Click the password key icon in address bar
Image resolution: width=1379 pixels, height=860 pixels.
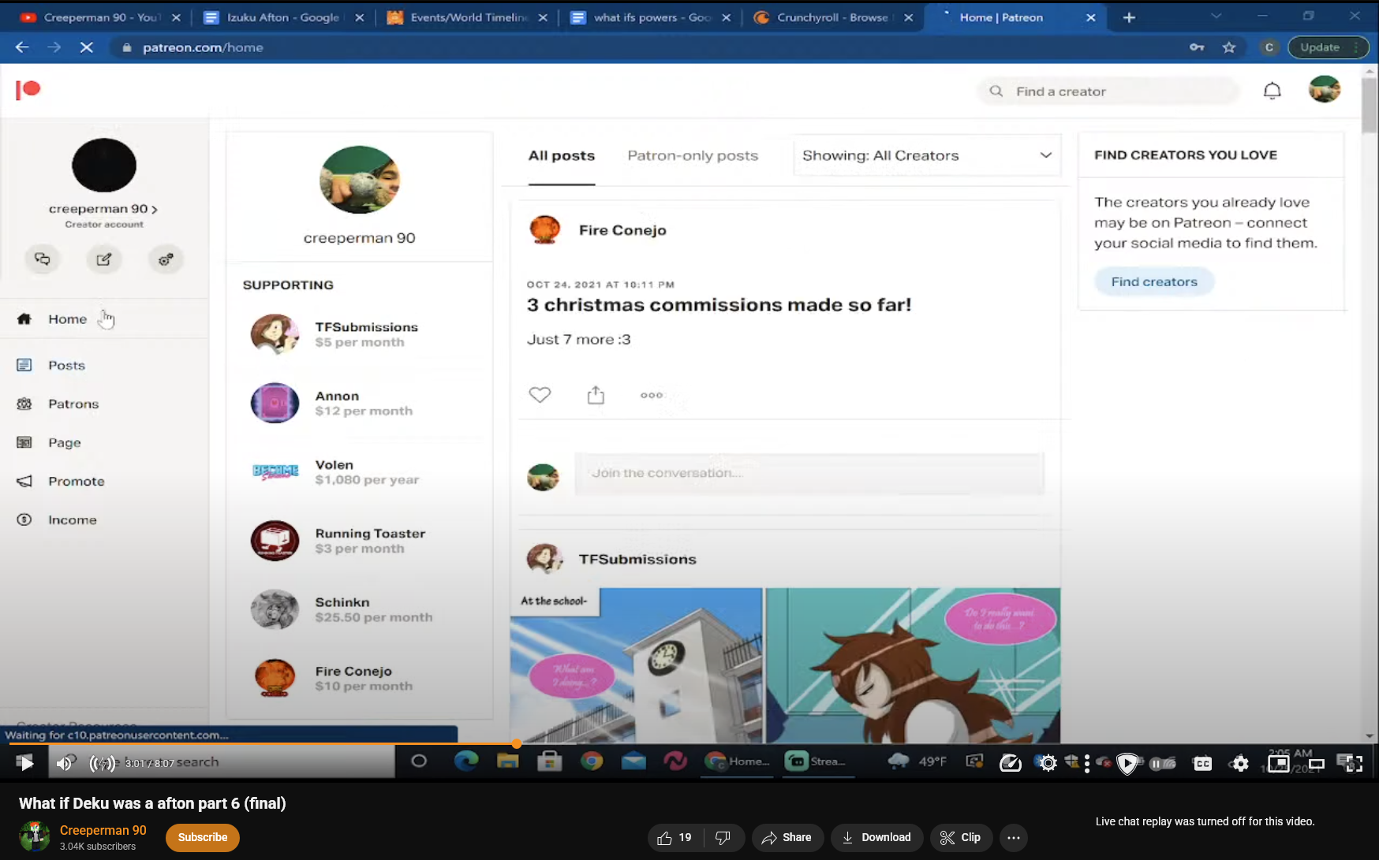tap(1197, 47)
